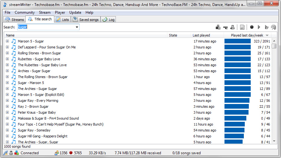The image size is (281, 158).
Task: Open the Update menu
Action: click(x=75, y=12)
